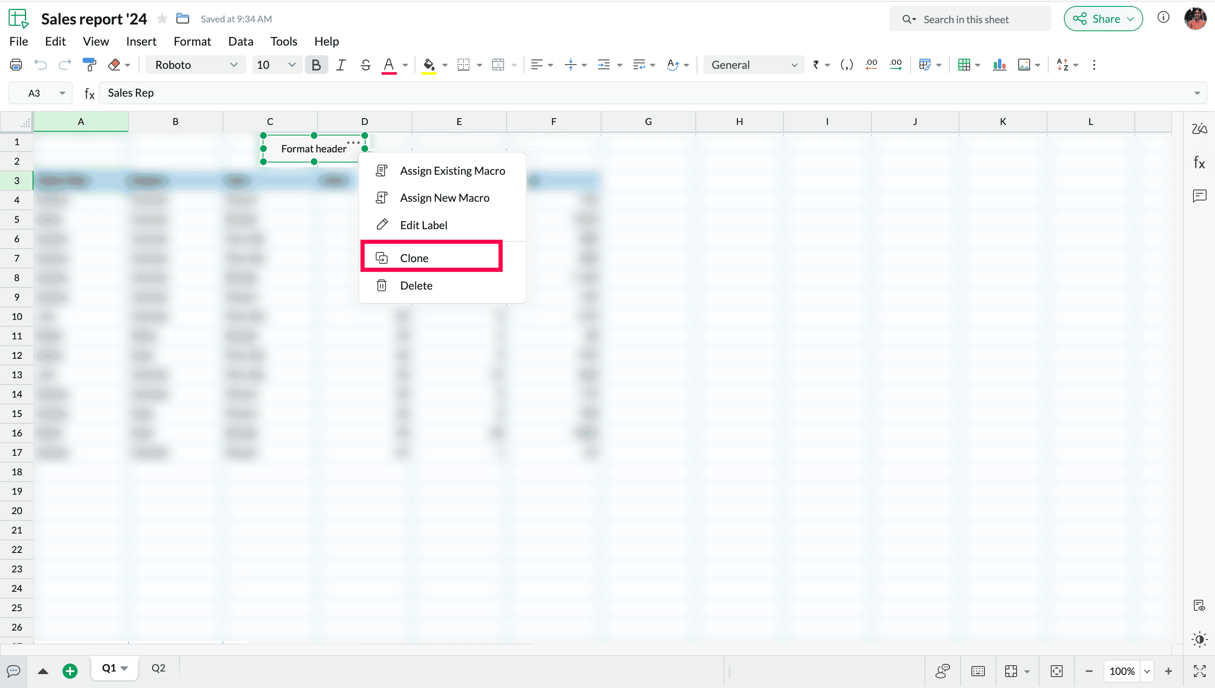Choose Assign New Macro option

tap(444, 198)
